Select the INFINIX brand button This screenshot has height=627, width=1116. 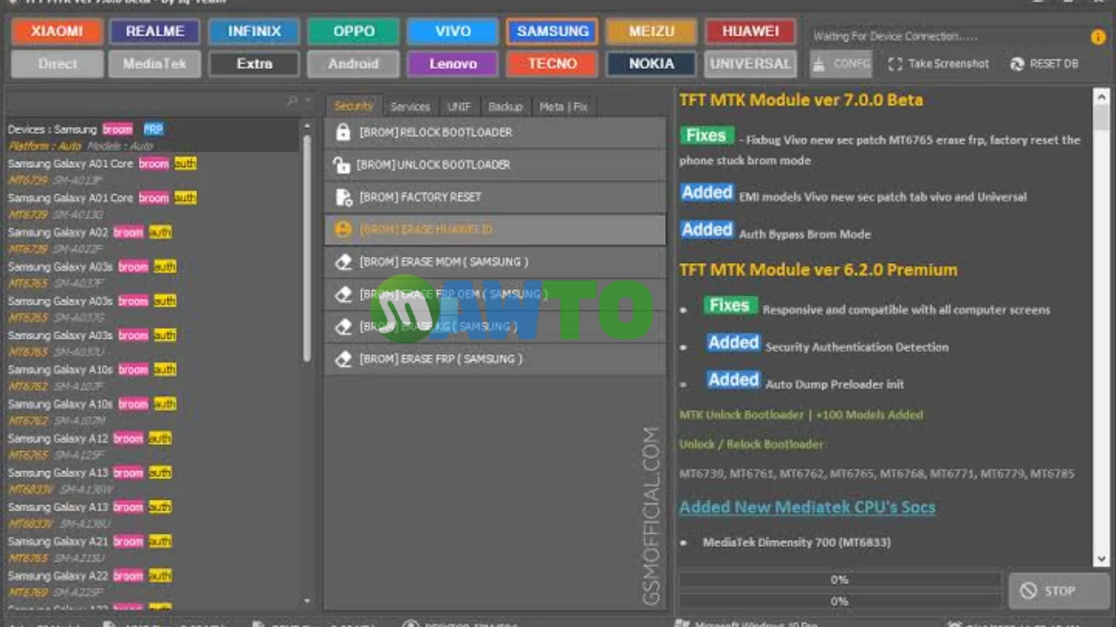255,31
